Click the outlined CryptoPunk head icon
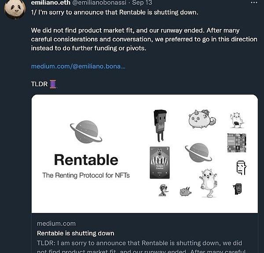 pyautogui.click(x=241, y=167)
